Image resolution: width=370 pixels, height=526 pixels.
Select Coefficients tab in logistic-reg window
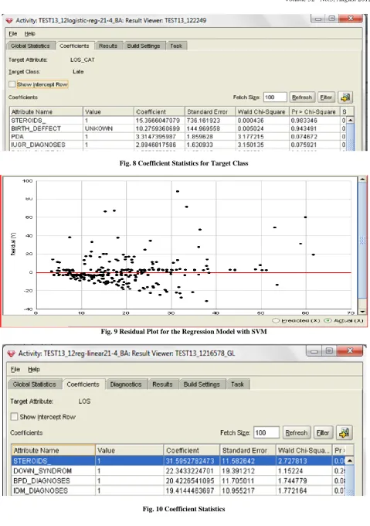(x=74, y=46)
